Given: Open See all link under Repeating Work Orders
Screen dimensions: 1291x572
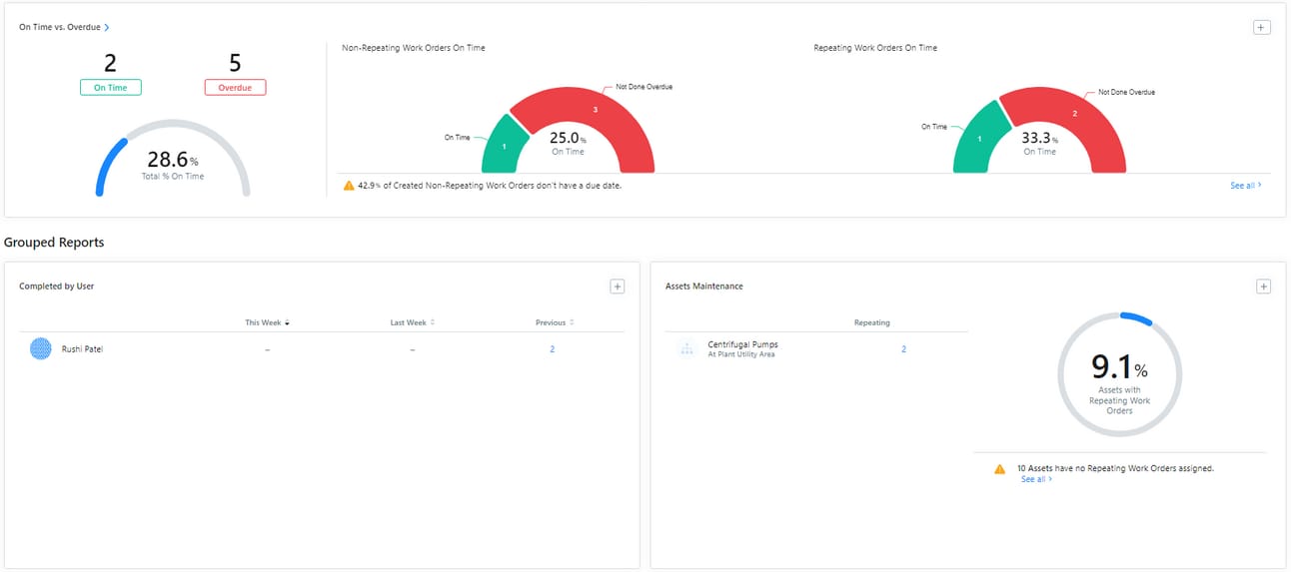Looking at the screenshot, I should coord(1246,186).
